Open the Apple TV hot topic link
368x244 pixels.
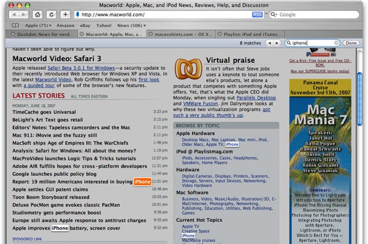(x=191, y=226)
